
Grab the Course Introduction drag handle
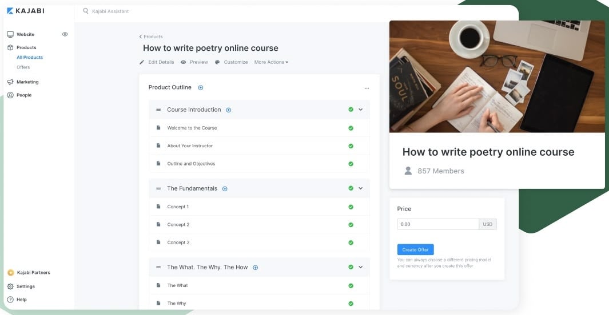coord(158,110)
